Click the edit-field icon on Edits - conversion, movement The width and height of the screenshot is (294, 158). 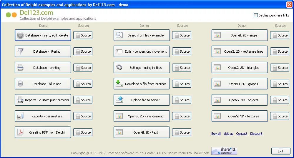coord(119,51)
